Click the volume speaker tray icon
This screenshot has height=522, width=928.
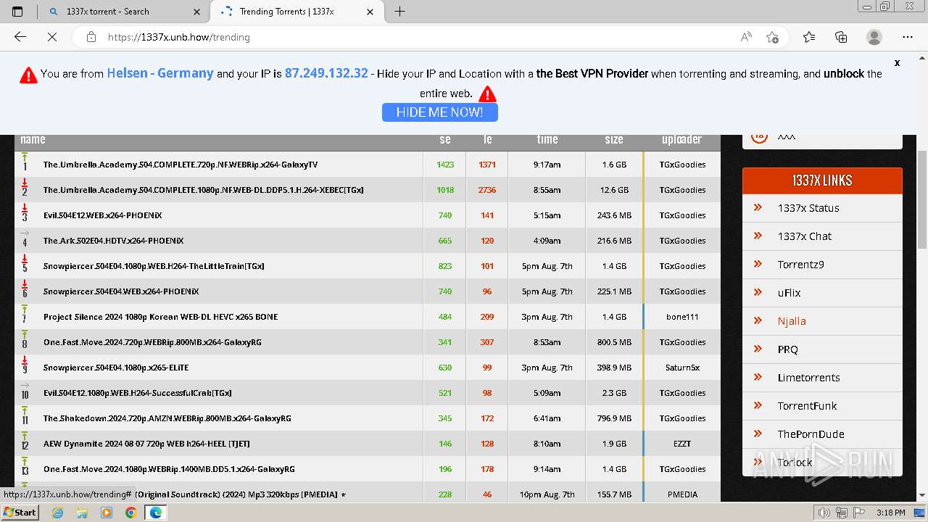tap(824, 513)
